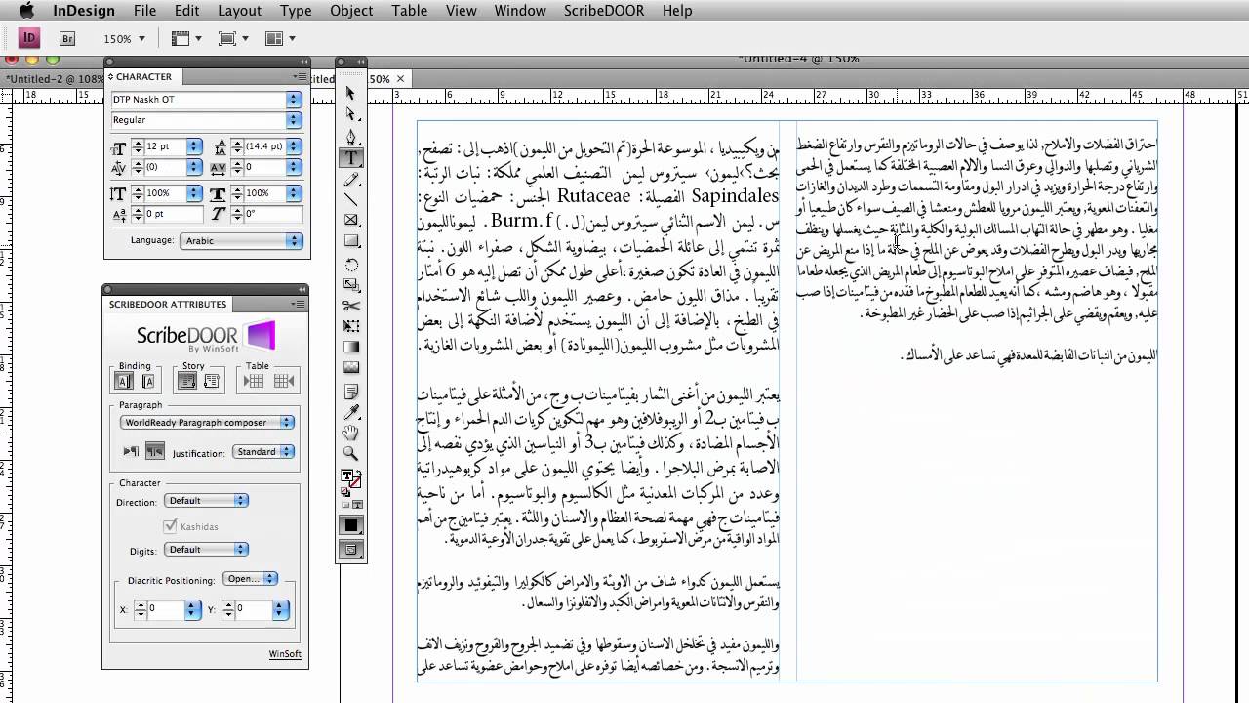This screenshot has width=1249, height=703.
Task: Open the File menu
Action: click(x=145, y=11)
